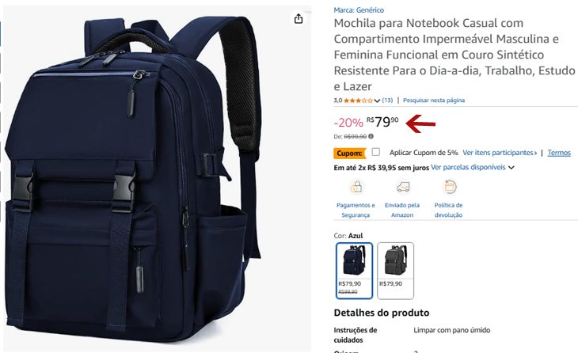Click the Enviado pela Amazon truck icon
578x353 pixels.
click(x=403, y=188)
